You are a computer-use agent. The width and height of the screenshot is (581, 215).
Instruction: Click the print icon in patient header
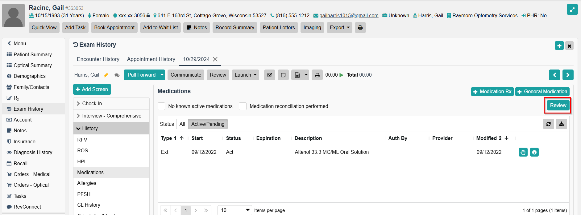[x=360, y=28]
